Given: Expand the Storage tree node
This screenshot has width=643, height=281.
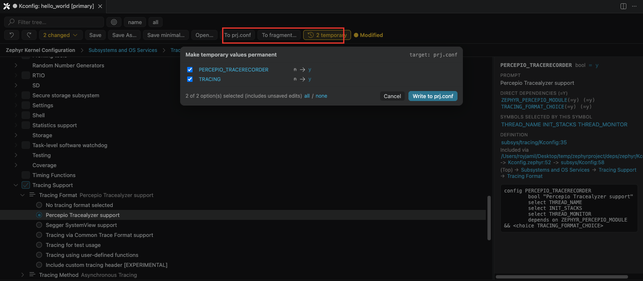Looking at the screenshot, I should click(x=16, y=135).
